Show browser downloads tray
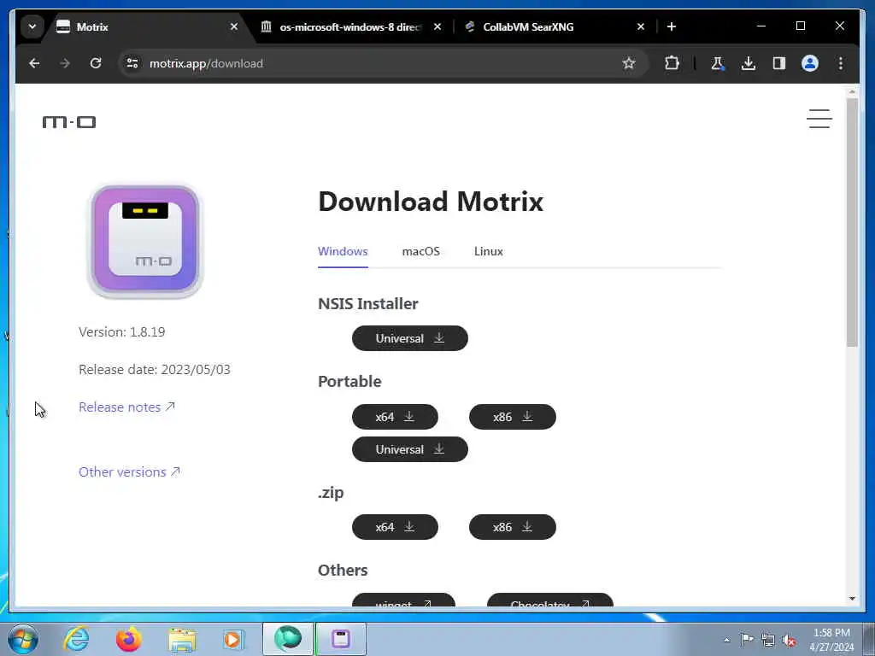 (x=749, y=63)
